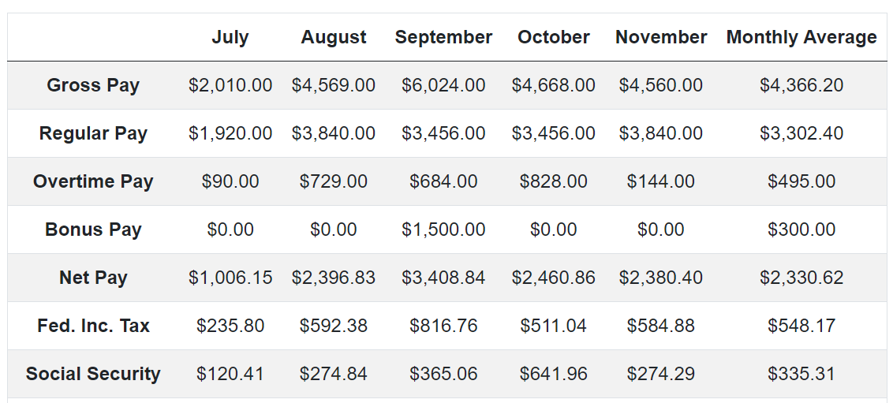Select August Fed. Inc. Tax value $592.38
Screen dimensions: 893x403
(333, 326)
